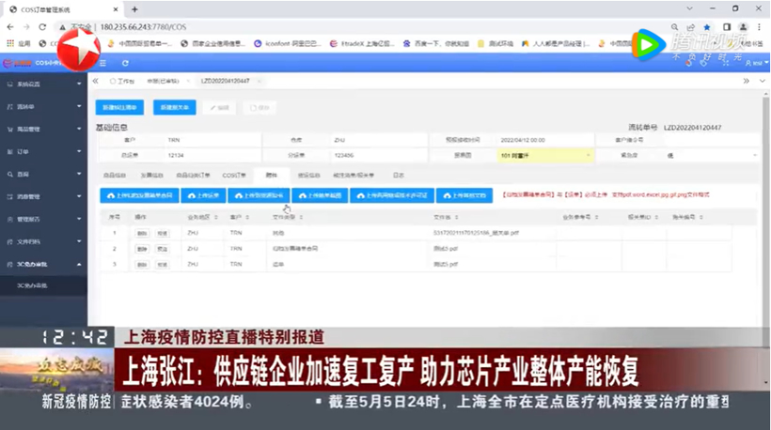Switch to the COS订单 tab
This screenshot has height=430, width=771.
233,176
